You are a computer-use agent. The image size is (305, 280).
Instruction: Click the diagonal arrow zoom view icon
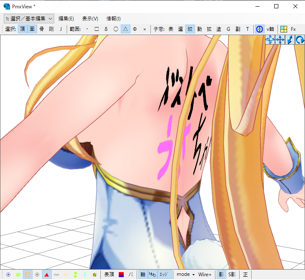[x=290, y=40]
